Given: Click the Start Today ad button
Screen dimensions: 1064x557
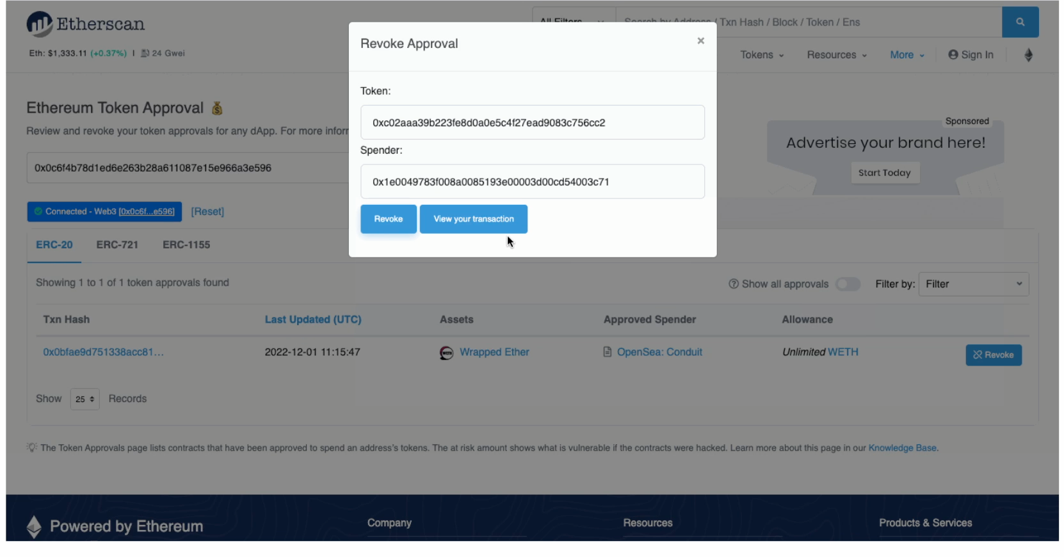Looking at the screenshot, I should (x=885, y=173).
